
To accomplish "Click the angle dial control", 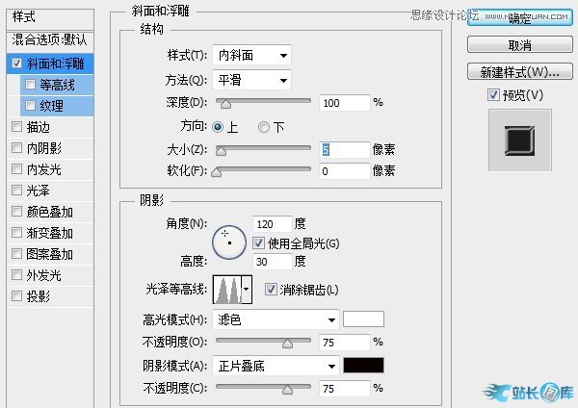I will click(x=228, y=241).
